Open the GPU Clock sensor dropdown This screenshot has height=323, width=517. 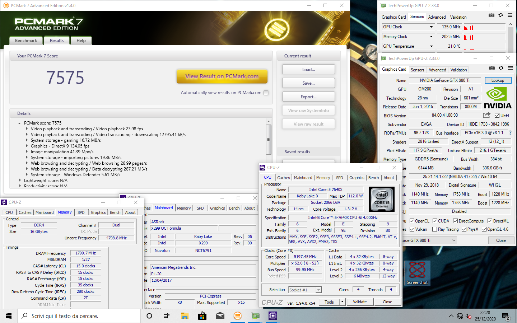point(431,27)
